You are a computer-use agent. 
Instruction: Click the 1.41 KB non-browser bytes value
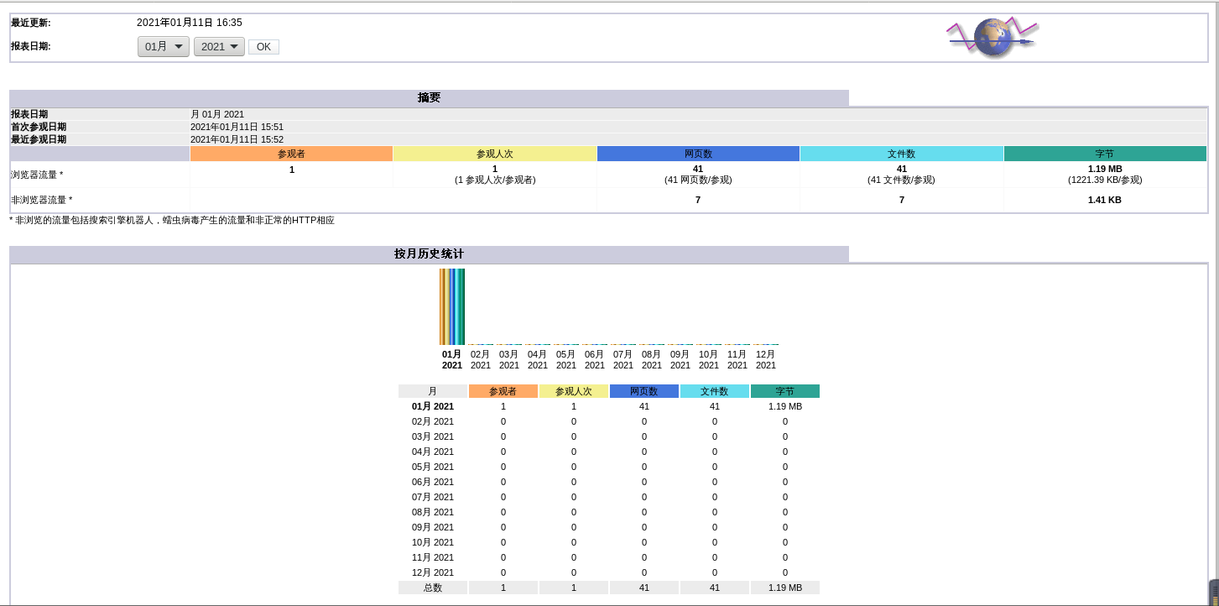point(1105,200)
